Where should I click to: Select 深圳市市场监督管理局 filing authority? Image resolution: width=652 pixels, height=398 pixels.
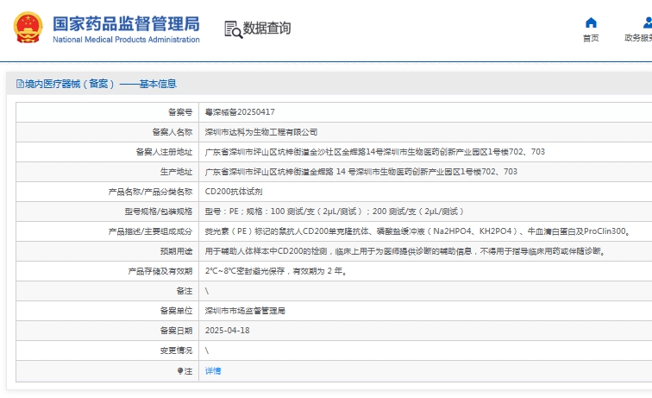pyautogui.click(x=245, y=311)
